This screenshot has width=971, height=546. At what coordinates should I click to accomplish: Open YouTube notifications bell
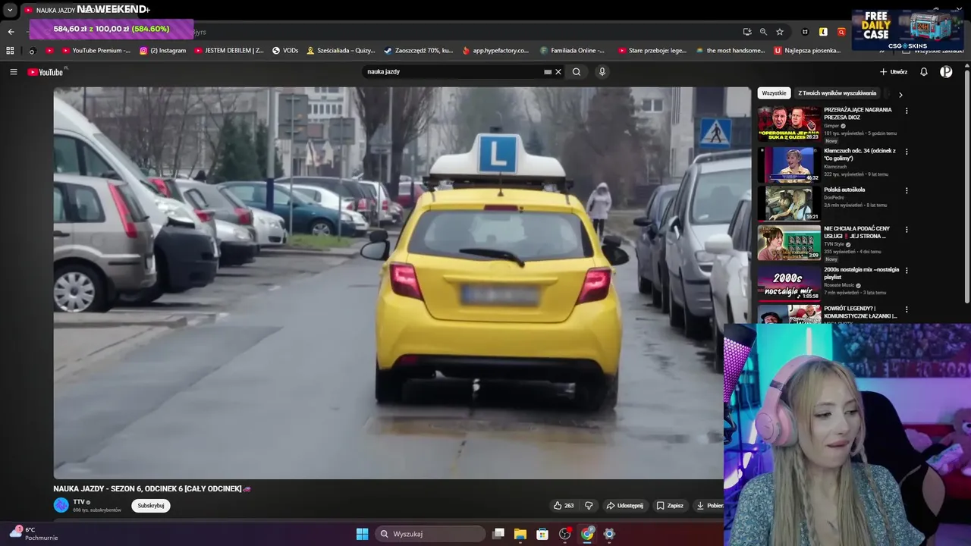click(924, 72)
